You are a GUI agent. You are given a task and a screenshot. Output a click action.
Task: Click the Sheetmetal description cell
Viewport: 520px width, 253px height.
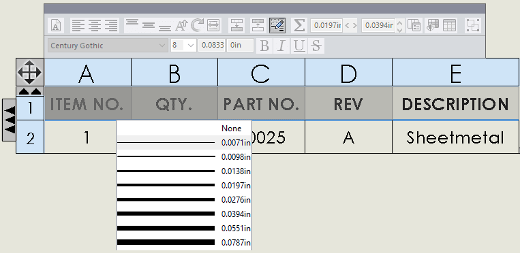(456, 137)
